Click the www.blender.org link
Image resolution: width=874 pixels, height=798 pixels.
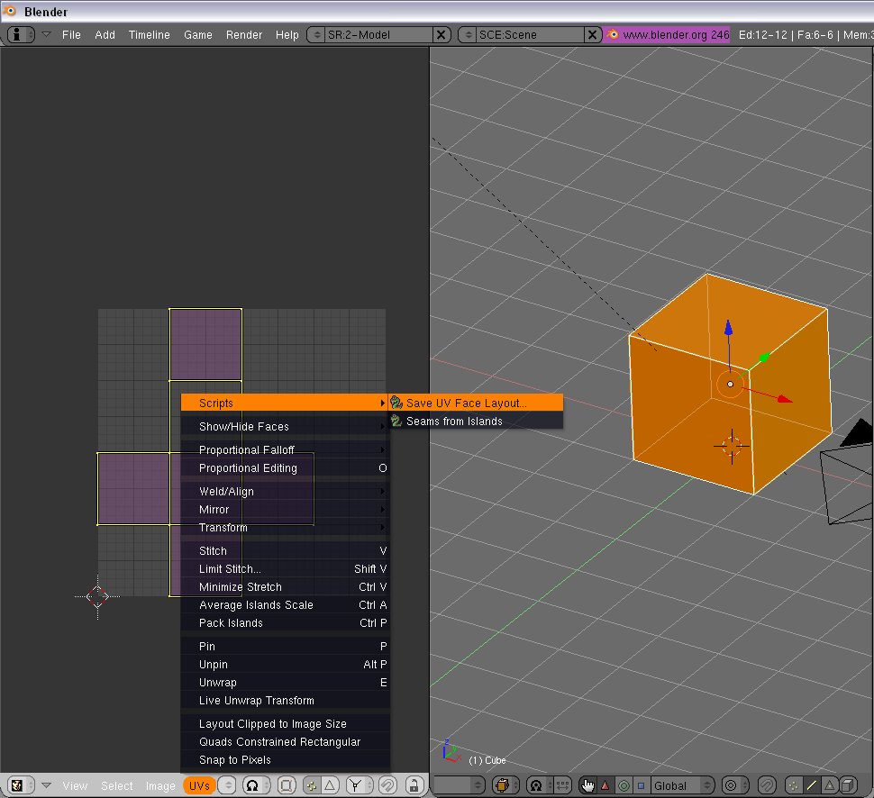click(x=666, y=34)
